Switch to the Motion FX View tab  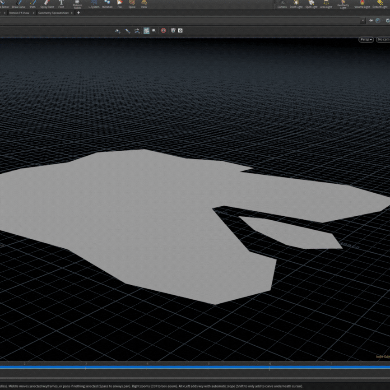(19, 13)
